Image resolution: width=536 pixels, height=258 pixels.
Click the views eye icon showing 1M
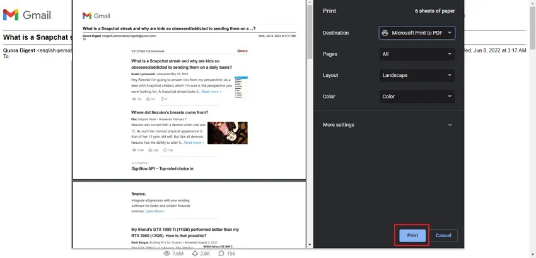click(x=134, y=99)
